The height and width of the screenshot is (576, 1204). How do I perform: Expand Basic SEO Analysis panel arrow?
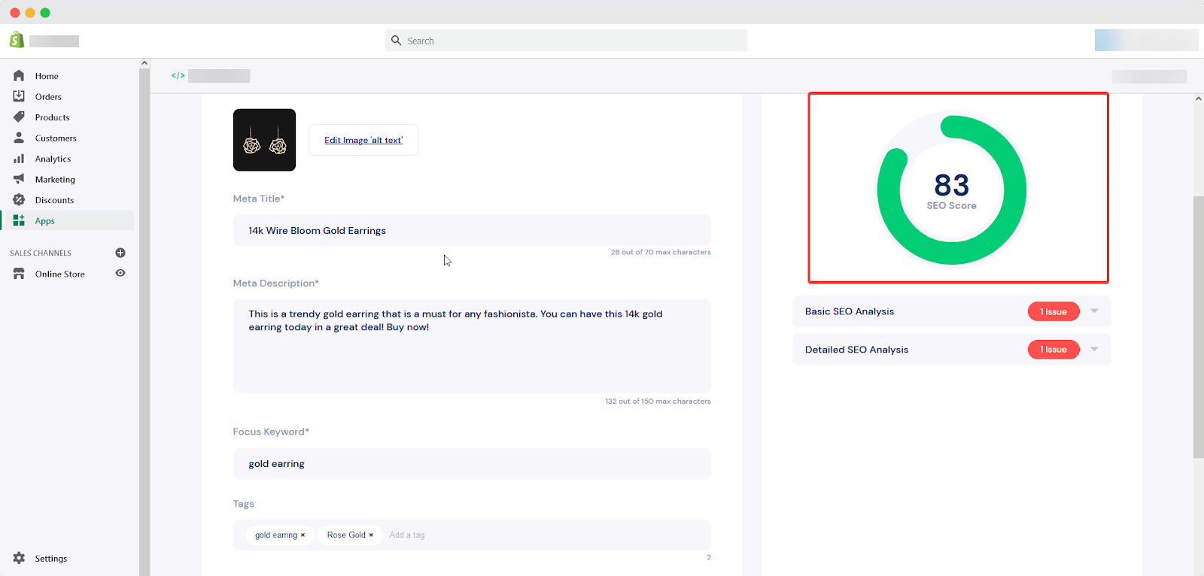coord(1094,311)
